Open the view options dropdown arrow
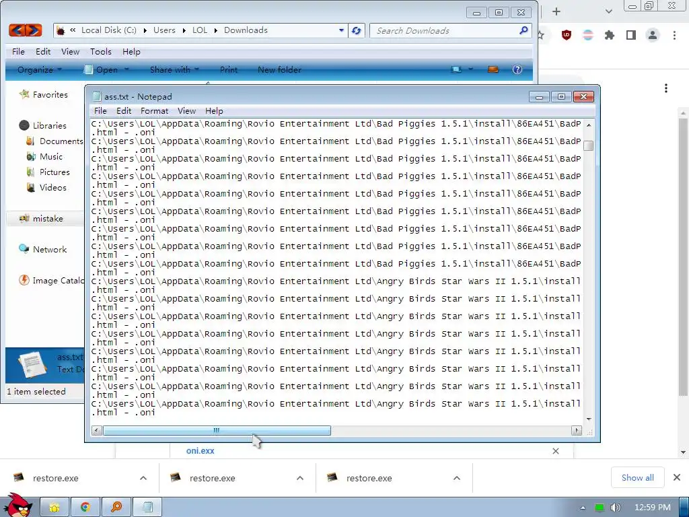Screen dimensions: 689x517 [x=470, y=69]
